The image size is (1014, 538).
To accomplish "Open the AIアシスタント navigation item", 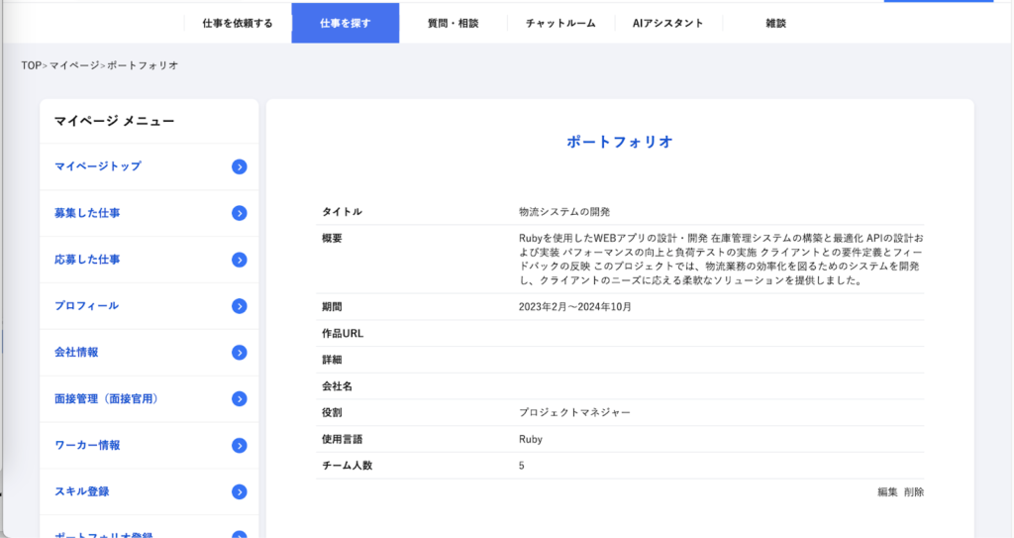I will [x=667, y=23].
